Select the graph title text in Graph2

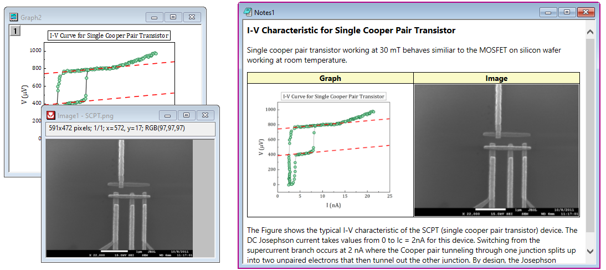coord(109,35)
